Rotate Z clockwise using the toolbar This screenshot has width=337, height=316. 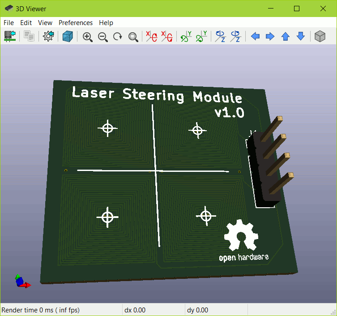(x=220, y=37)
